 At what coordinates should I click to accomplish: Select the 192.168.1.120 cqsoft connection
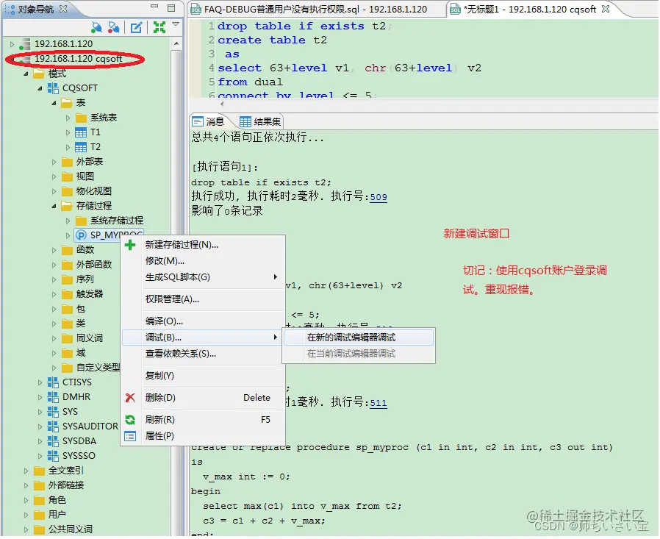coord(79,59)
